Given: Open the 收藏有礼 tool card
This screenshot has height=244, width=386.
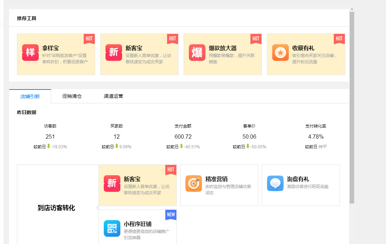Looking at the screenshot, I should [x=306, y=54].
